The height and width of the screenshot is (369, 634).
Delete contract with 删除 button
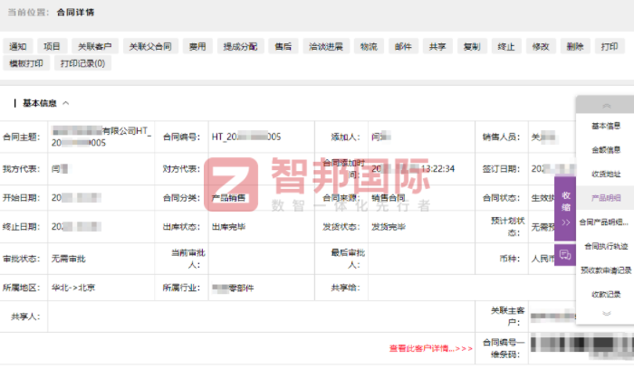coord(573,46)
